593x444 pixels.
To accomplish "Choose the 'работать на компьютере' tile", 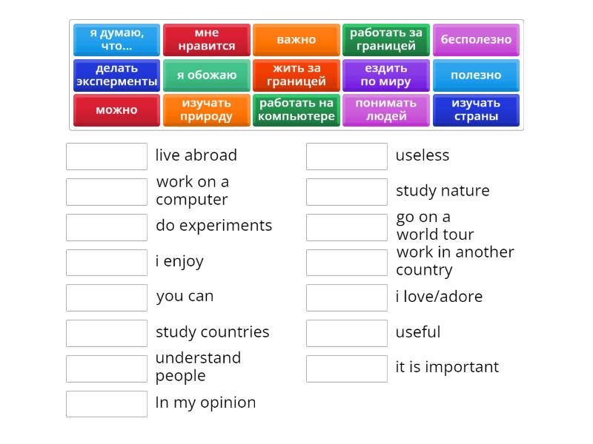I will click(x=296, y=110).
